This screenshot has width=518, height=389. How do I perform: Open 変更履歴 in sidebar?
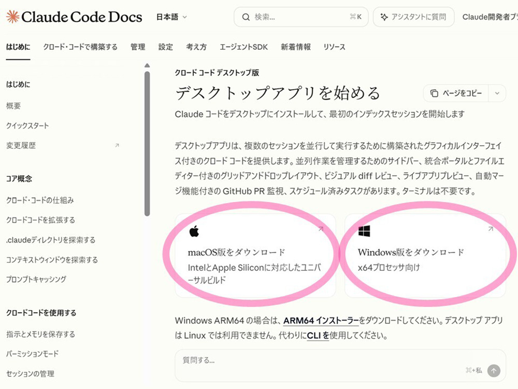[x=21, y=146]
